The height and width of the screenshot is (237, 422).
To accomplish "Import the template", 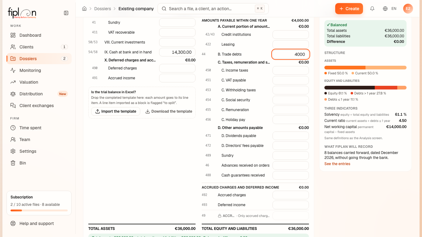I will [x=116, y=111].
